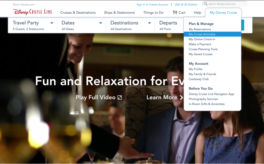The image size is (264, 164).
Task: Click the 'Before You Go' heading
Action: tap(201, 89)
